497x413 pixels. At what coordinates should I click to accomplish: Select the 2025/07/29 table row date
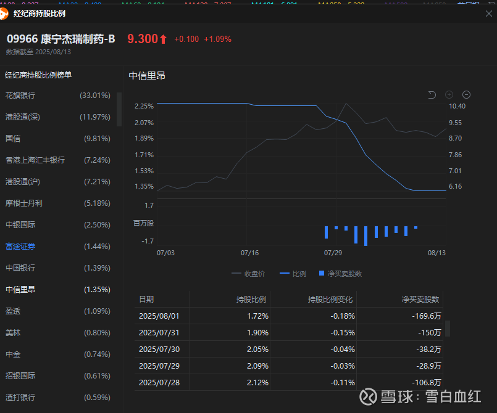click(159, 366)
